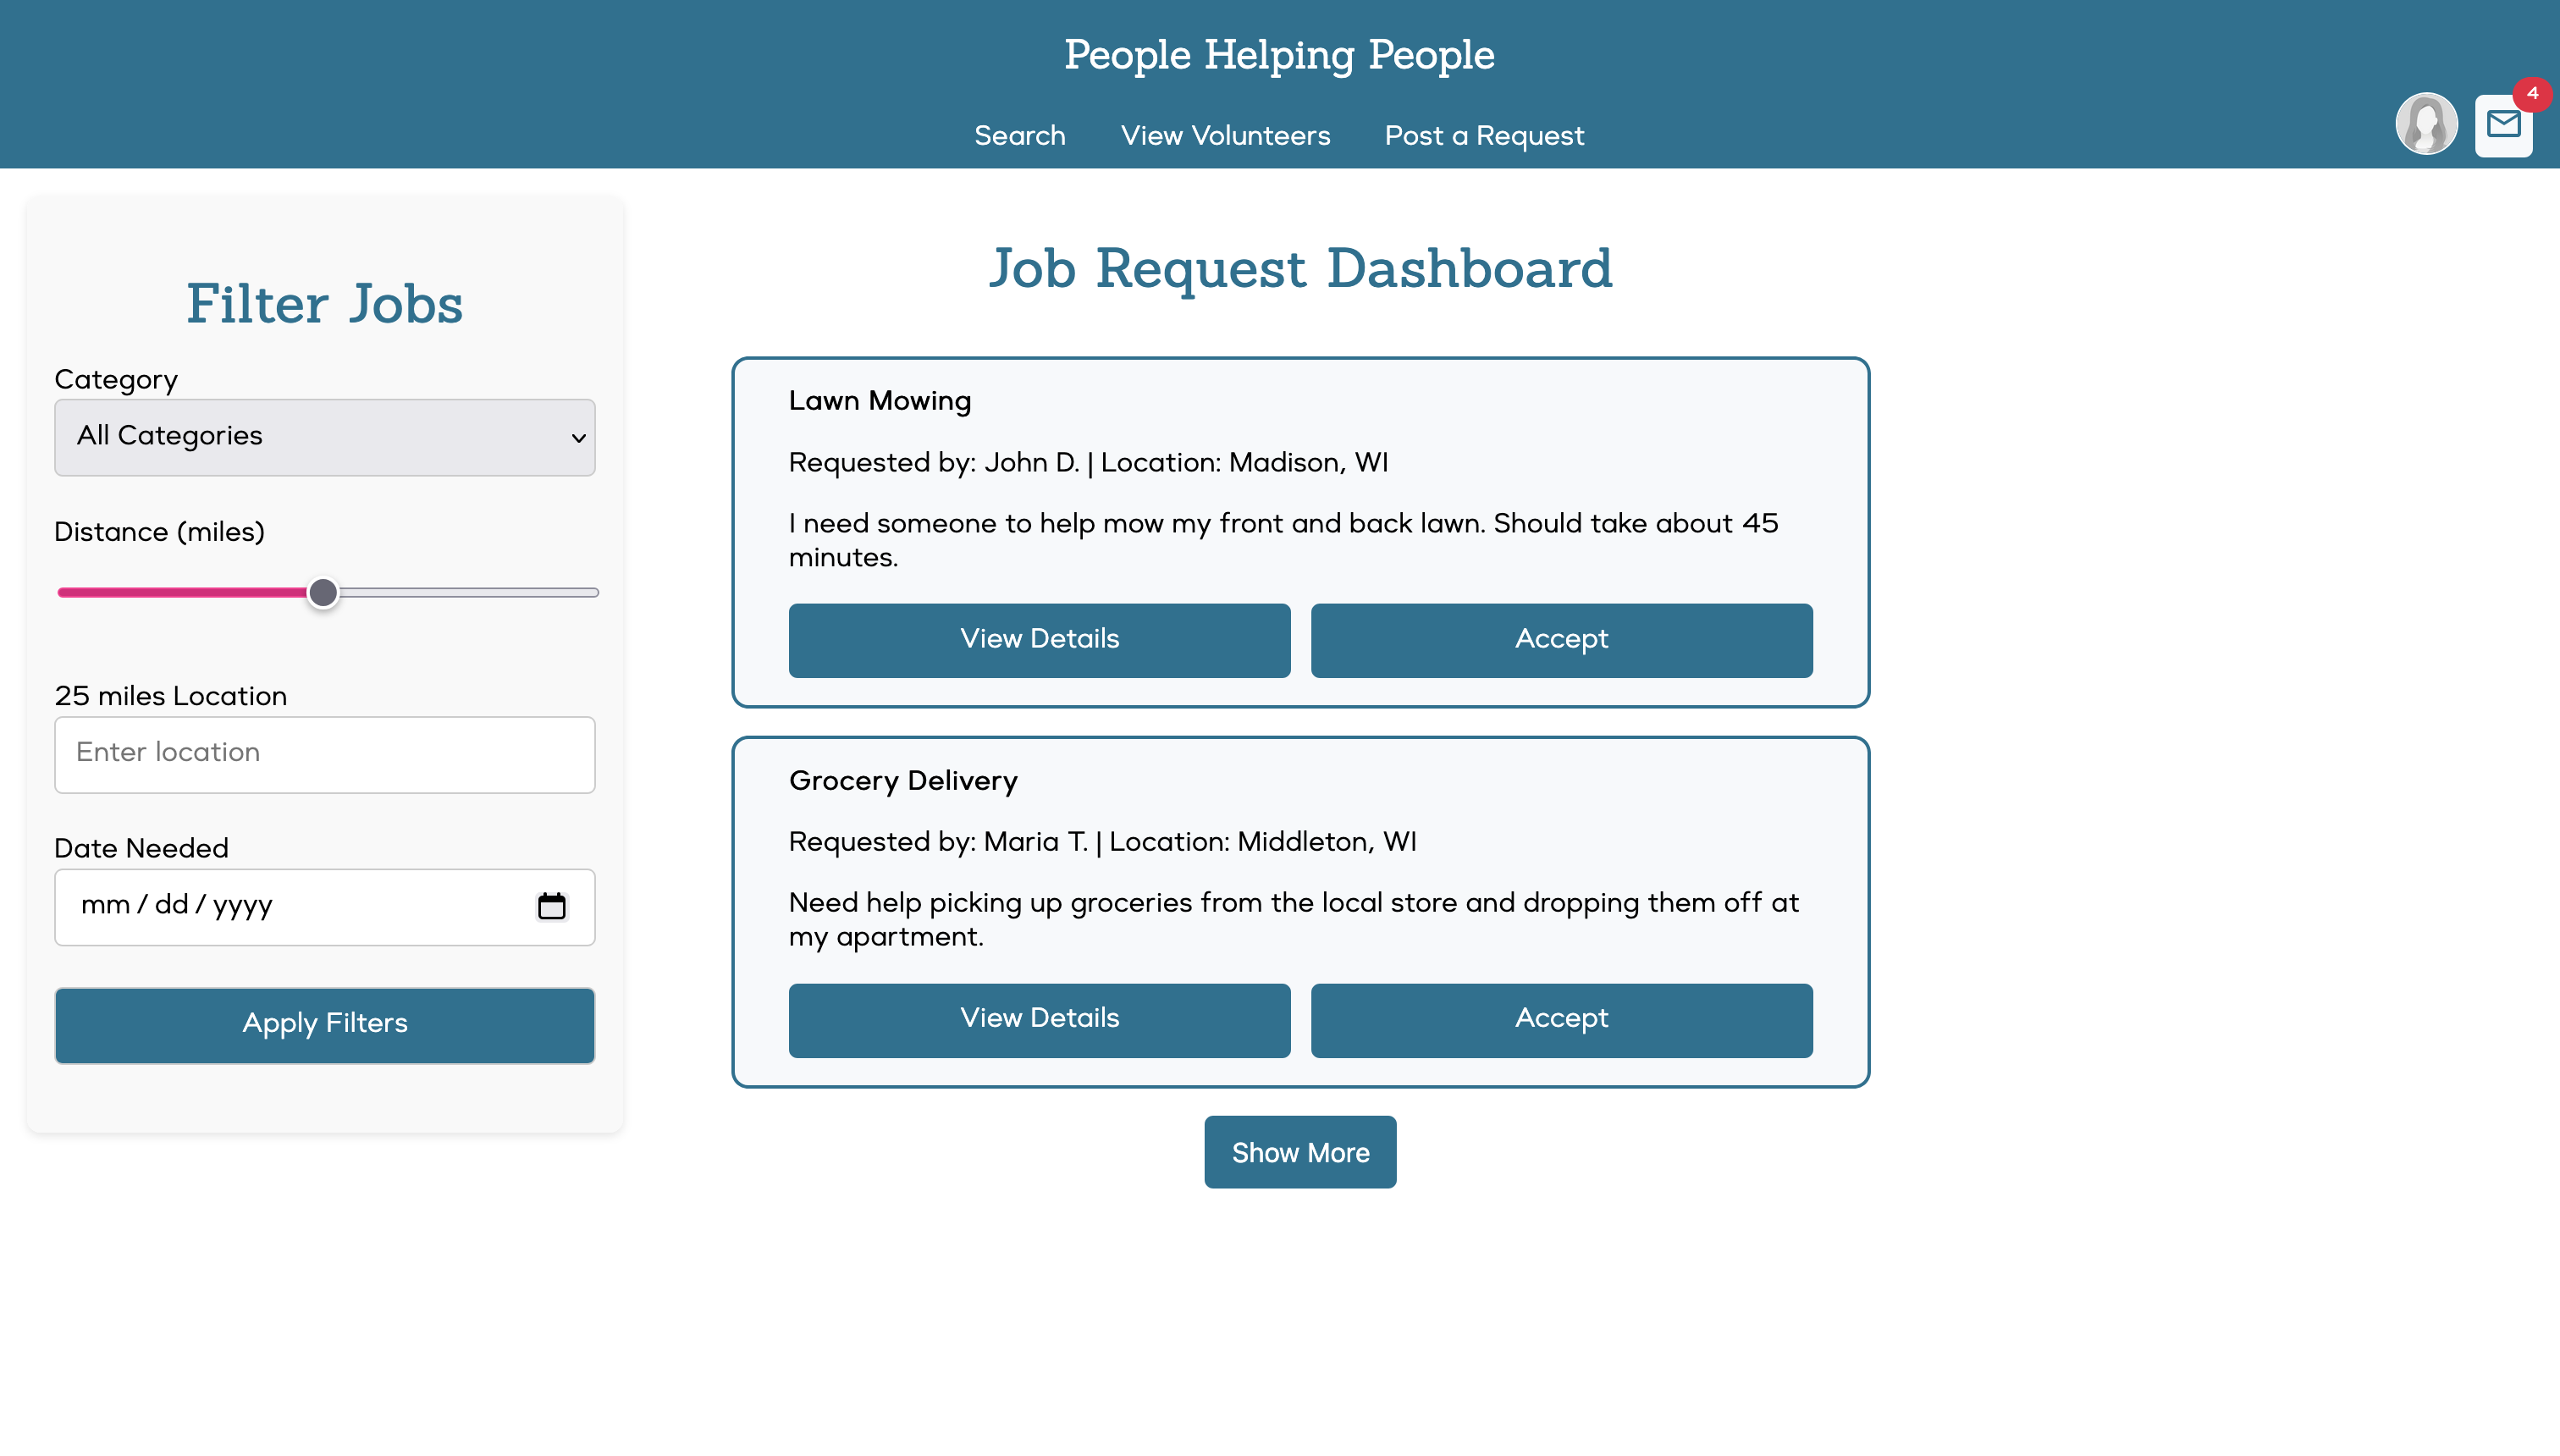
Task: Go to the Search menu item
Action: point(1019,135)
